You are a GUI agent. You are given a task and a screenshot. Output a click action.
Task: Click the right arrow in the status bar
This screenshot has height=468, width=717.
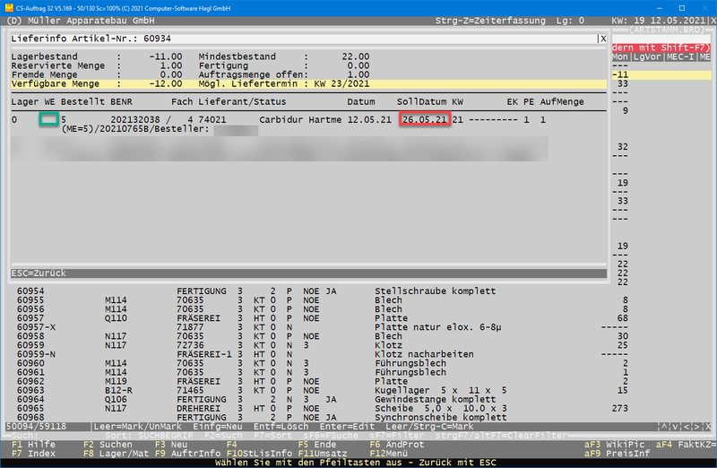[x=698, y=427]
